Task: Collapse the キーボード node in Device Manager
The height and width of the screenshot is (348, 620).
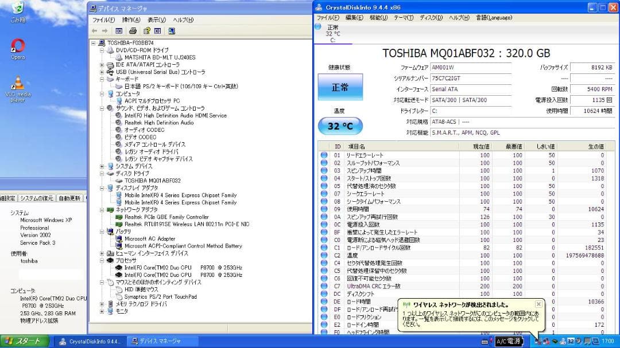Action: point(102,78)
